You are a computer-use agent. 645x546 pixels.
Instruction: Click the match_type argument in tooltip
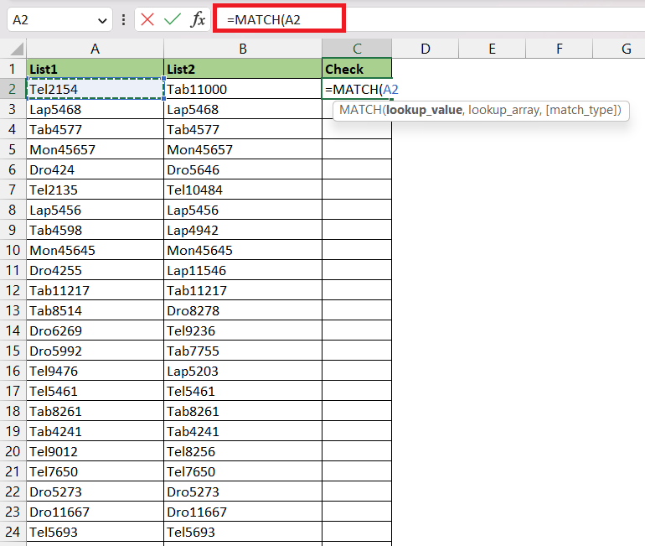point(581,110)
